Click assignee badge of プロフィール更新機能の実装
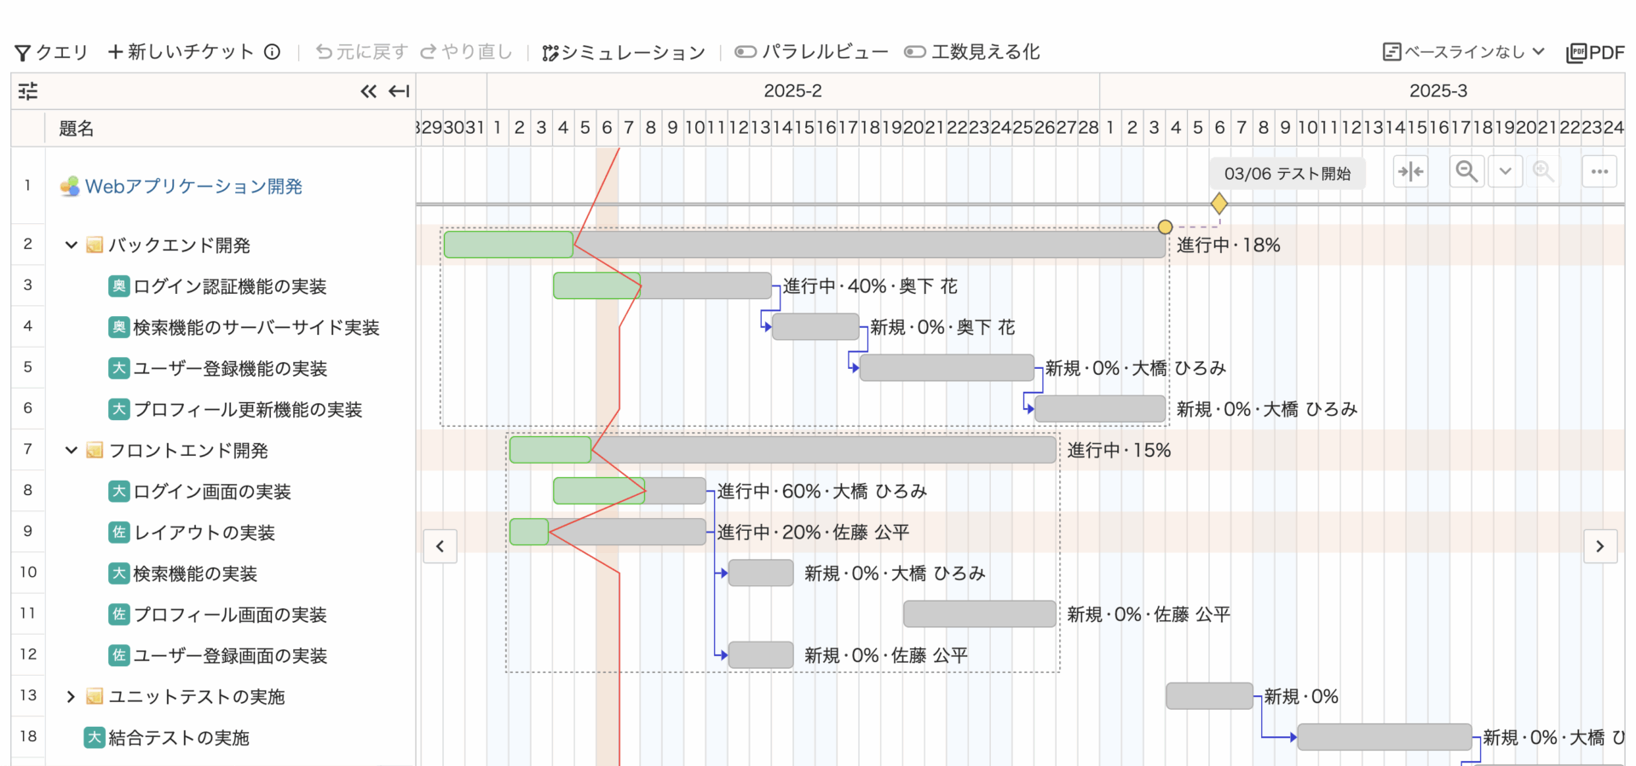The height and width of the screenshot is (766, 1636). coord(119,409)
